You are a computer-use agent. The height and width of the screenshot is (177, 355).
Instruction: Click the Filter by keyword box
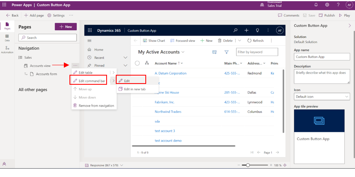(x=257, y=52)
